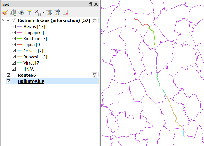The width and height of the screenshot is (204, 146).
Task: Click the HallintoAlue polygon symbol swatch
Action: coord(14,81)
